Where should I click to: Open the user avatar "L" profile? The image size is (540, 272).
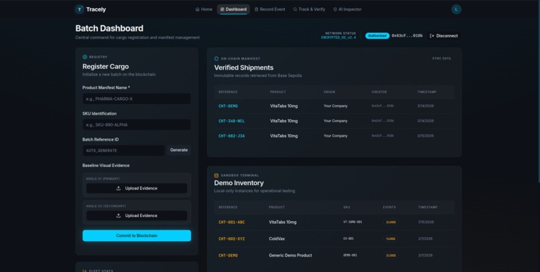pyautogui.click(x=456, y=9)
